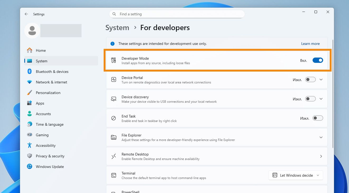Click the File Explorer folder icon
The width and height of the screenshot is (349, 193).
[x=114, y=137]
